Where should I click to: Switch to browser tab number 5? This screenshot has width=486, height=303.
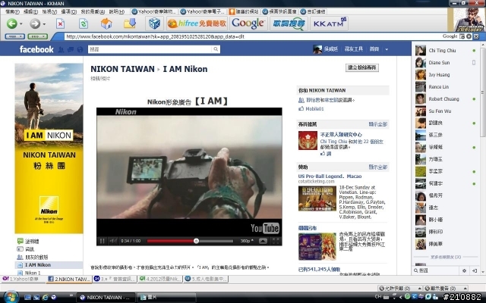tap(206, 279)
